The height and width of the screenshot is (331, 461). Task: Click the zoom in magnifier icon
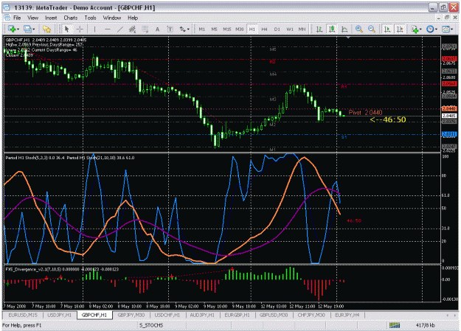click(x=359, y=29)
